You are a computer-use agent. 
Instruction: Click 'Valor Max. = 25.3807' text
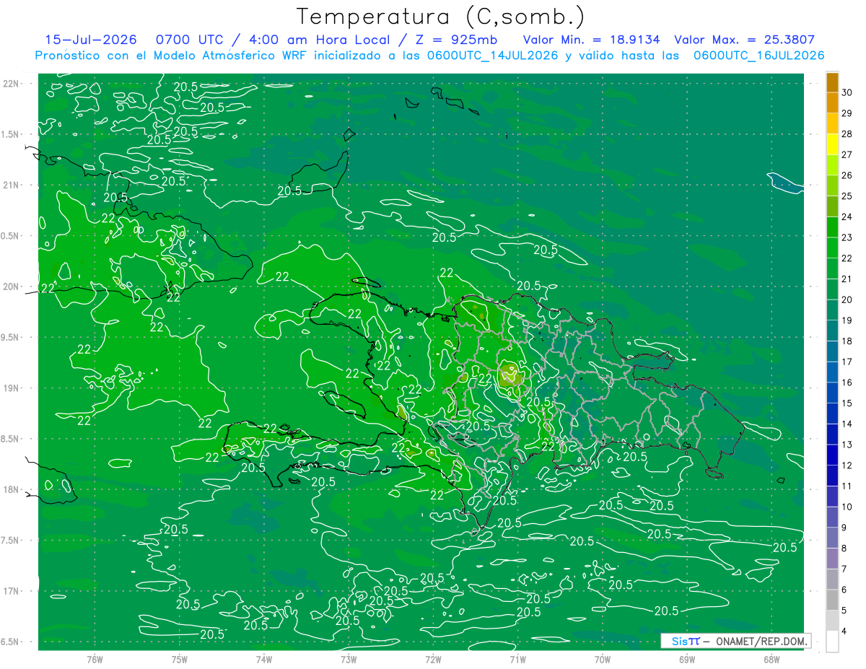(x=744, y=40)
